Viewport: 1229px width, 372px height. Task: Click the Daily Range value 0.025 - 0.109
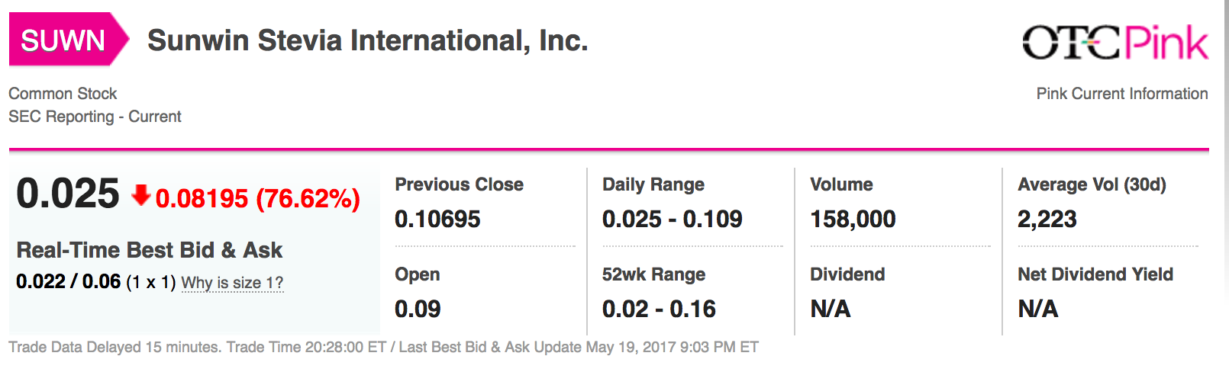(x=672, y=220)
